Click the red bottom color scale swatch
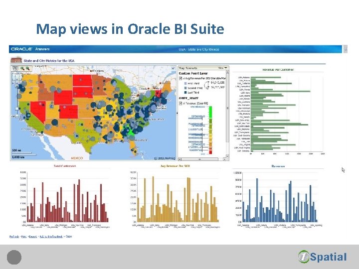This screenshot has width=359, height=269. coord(210,152)
